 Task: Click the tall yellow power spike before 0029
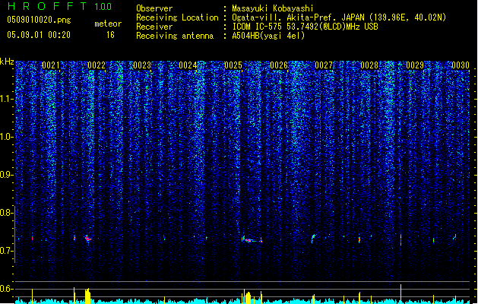point(401,294)
